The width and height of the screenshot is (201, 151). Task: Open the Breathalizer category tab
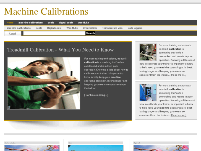(90, 28)
